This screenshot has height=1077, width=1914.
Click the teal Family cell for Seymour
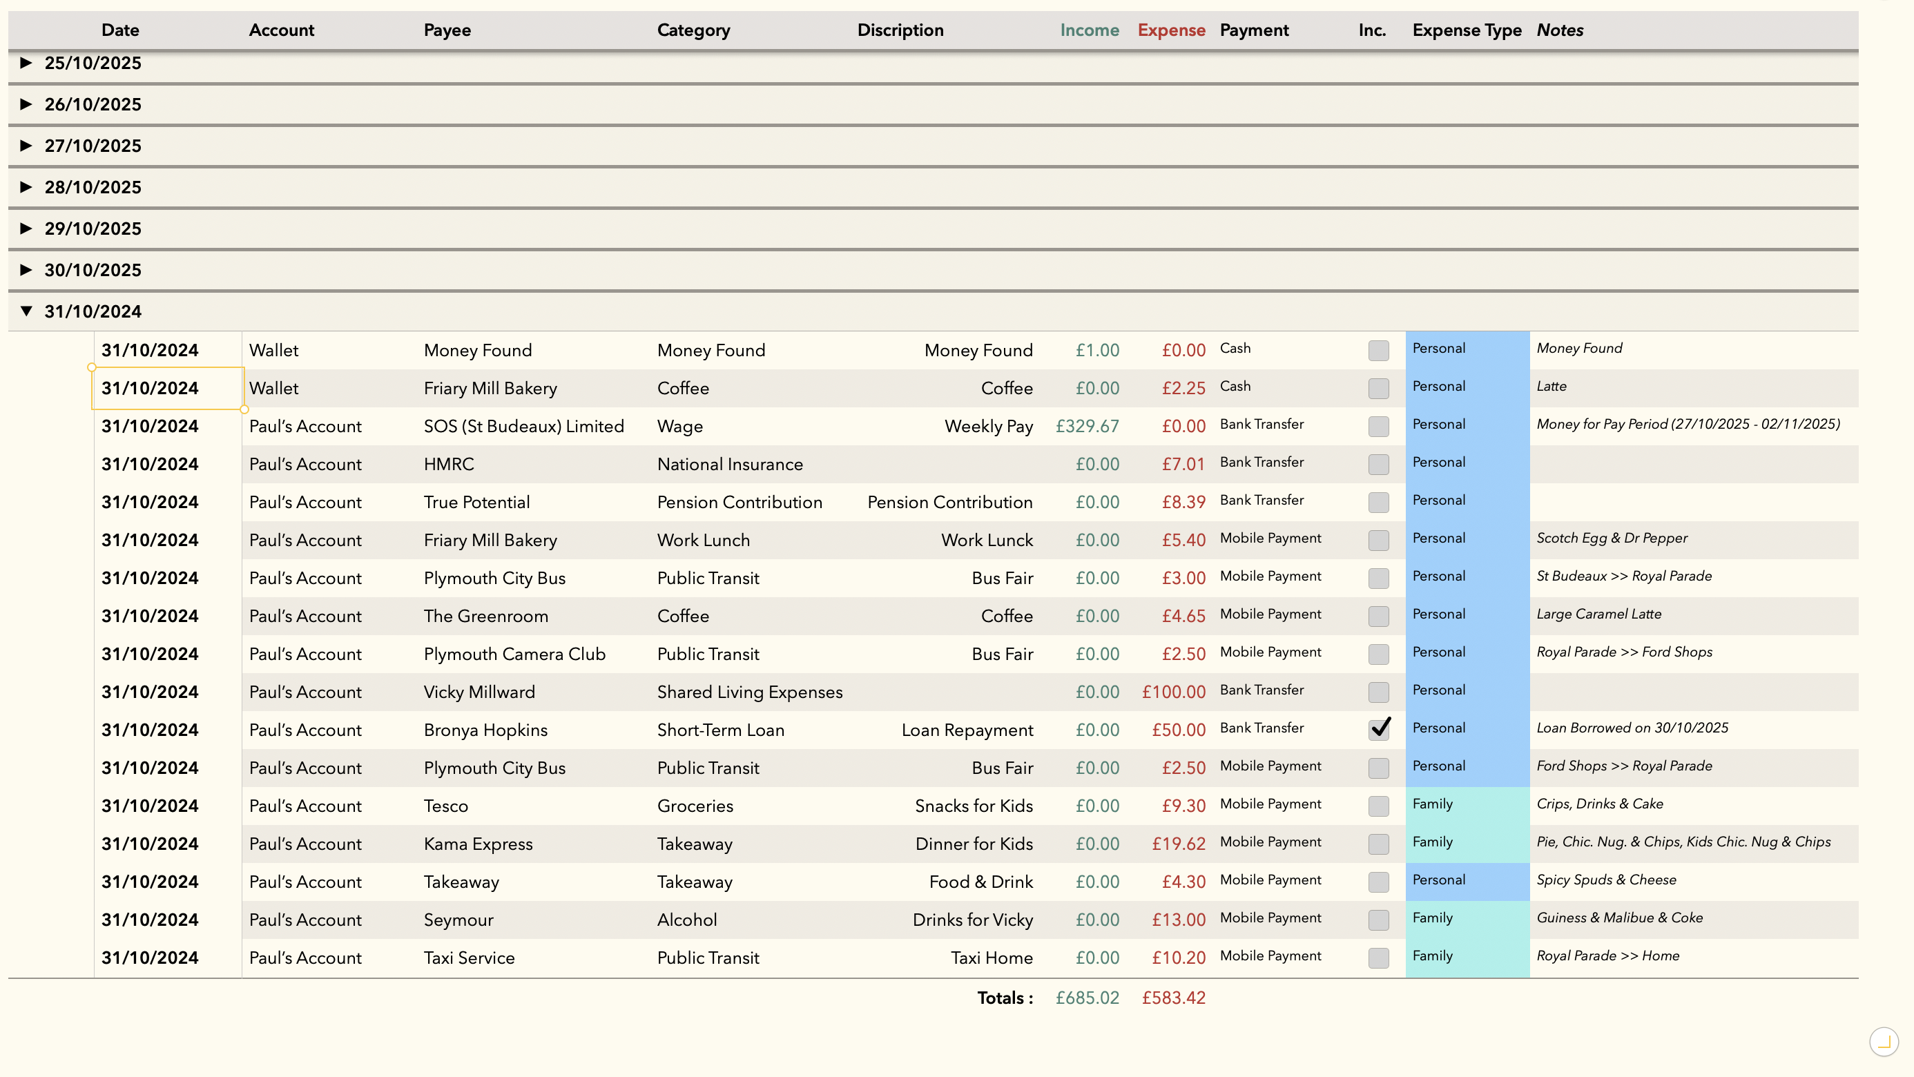[1467, 919]
